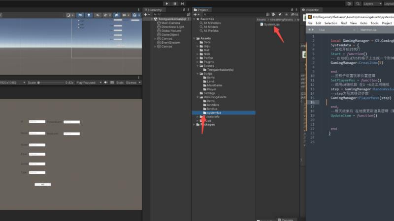Screen dimensions: 394x221
Task: Open the Game resolution 1920x1080 dropdown
Action: tap(13, 83)
